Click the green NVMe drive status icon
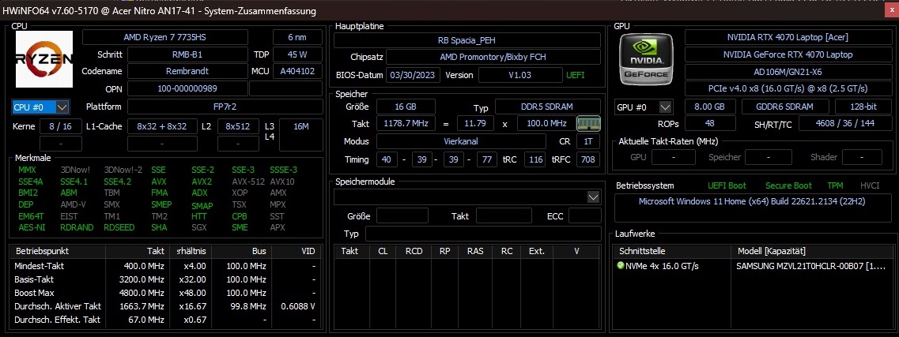The image size is (899, 337). point(621,266)
